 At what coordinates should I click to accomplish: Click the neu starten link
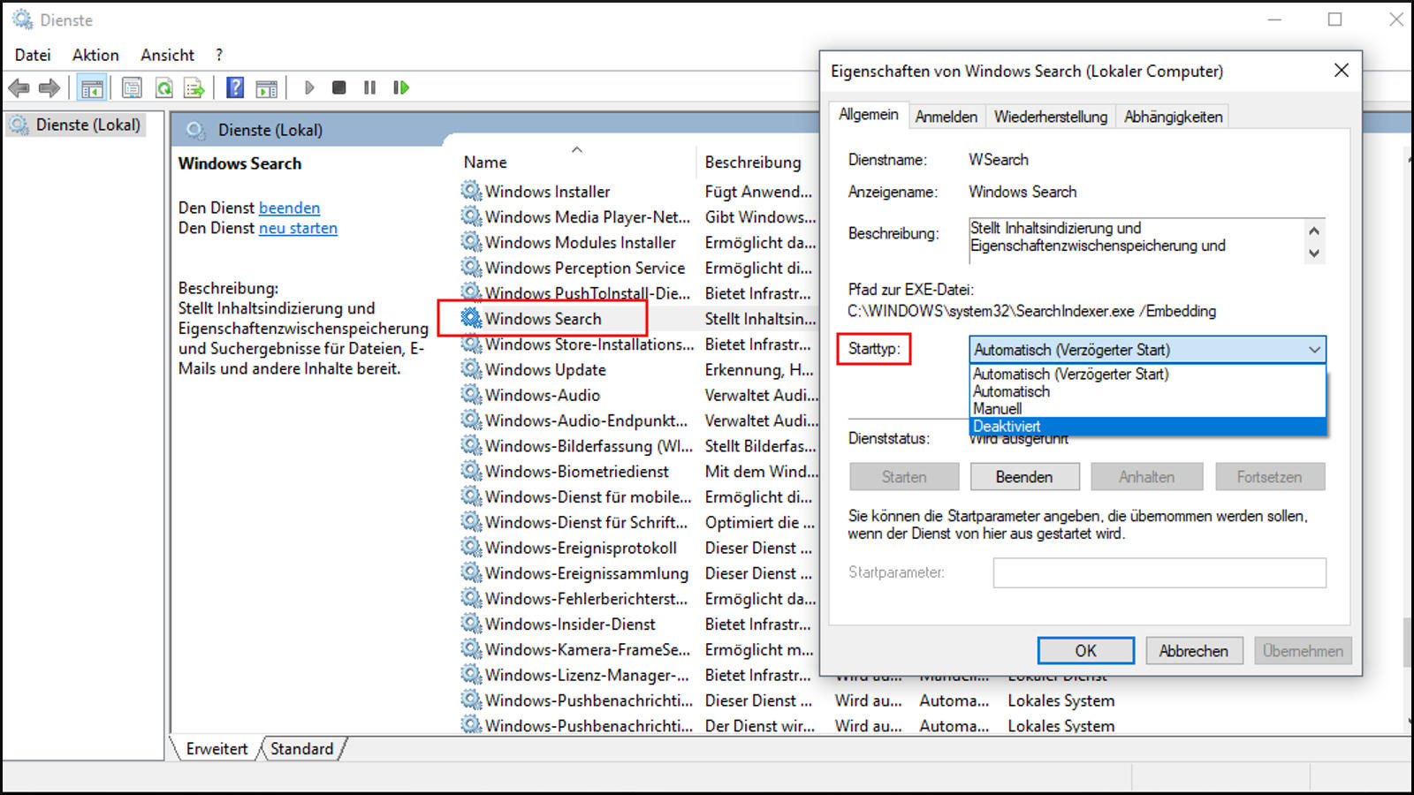click(298, 228)
